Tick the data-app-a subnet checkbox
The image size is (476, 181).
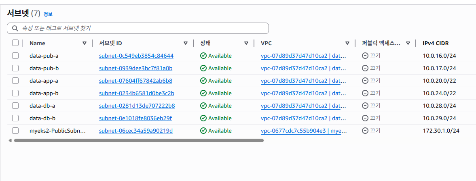coord(15,81)
